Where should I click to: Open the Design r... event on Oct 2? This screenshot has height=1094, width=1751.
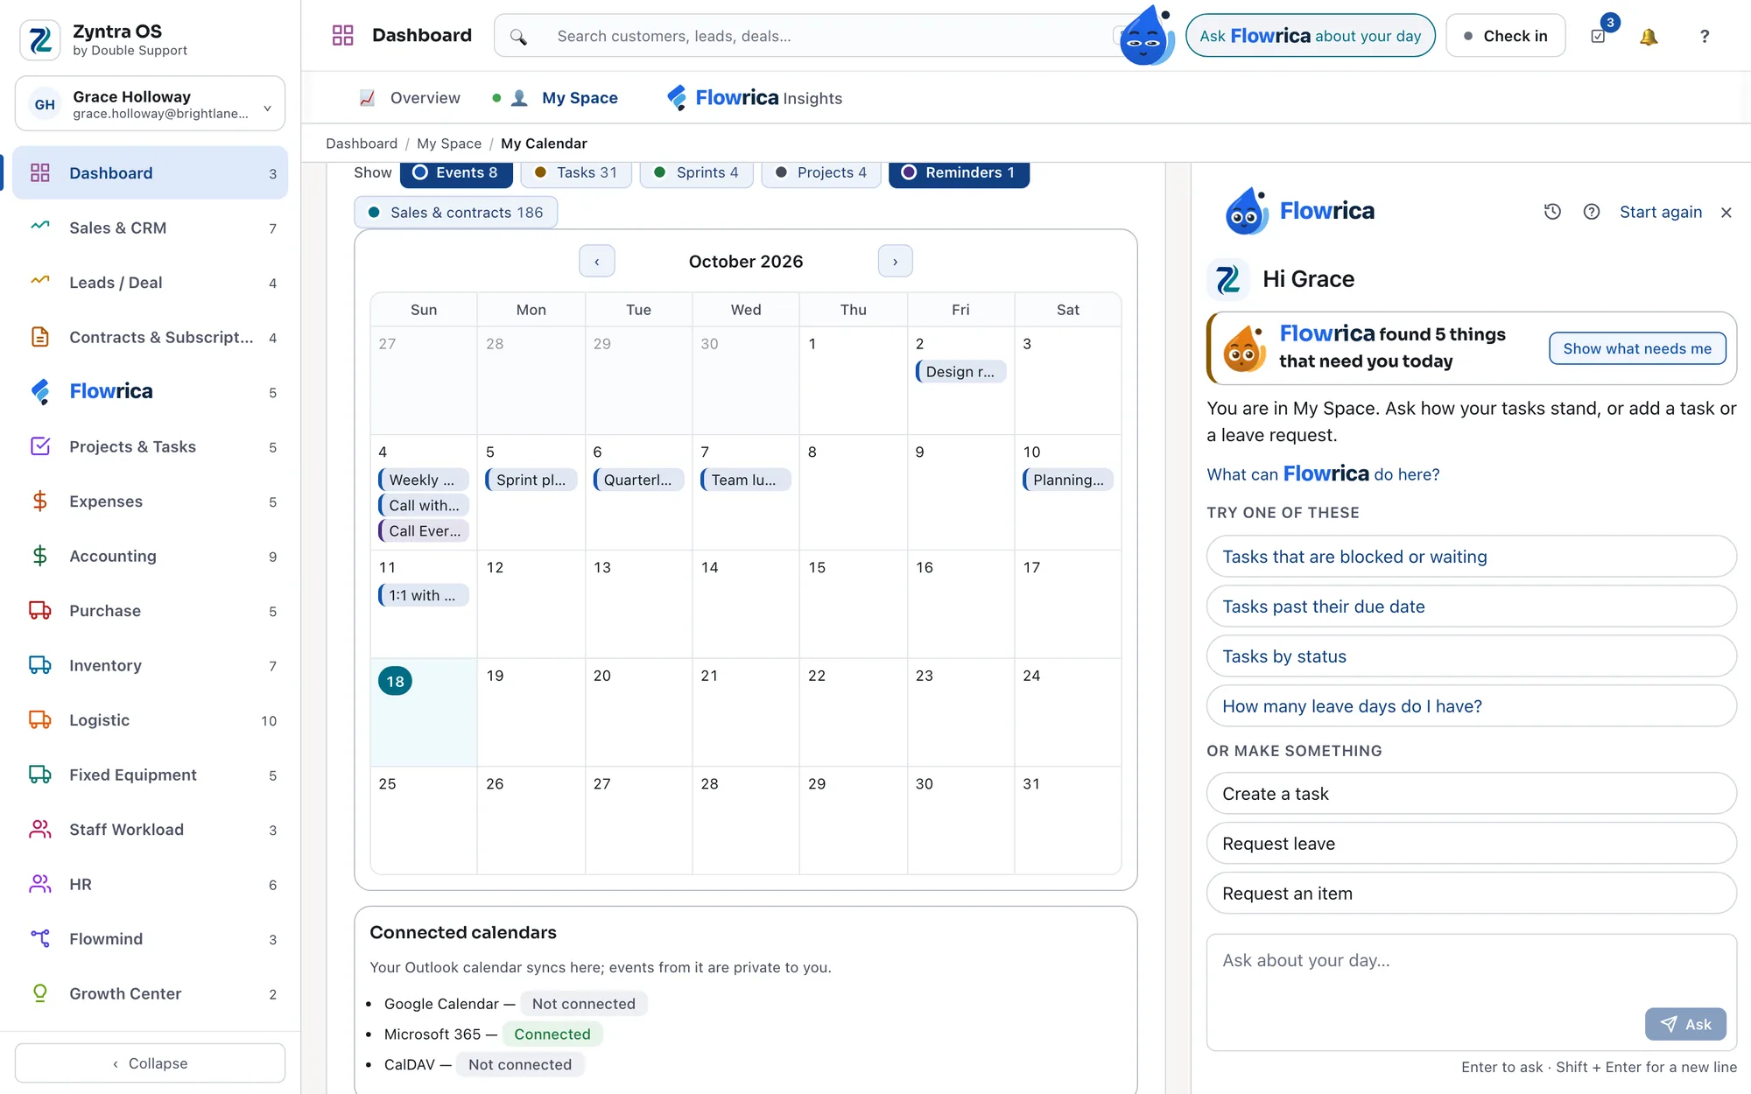point(960,372)
